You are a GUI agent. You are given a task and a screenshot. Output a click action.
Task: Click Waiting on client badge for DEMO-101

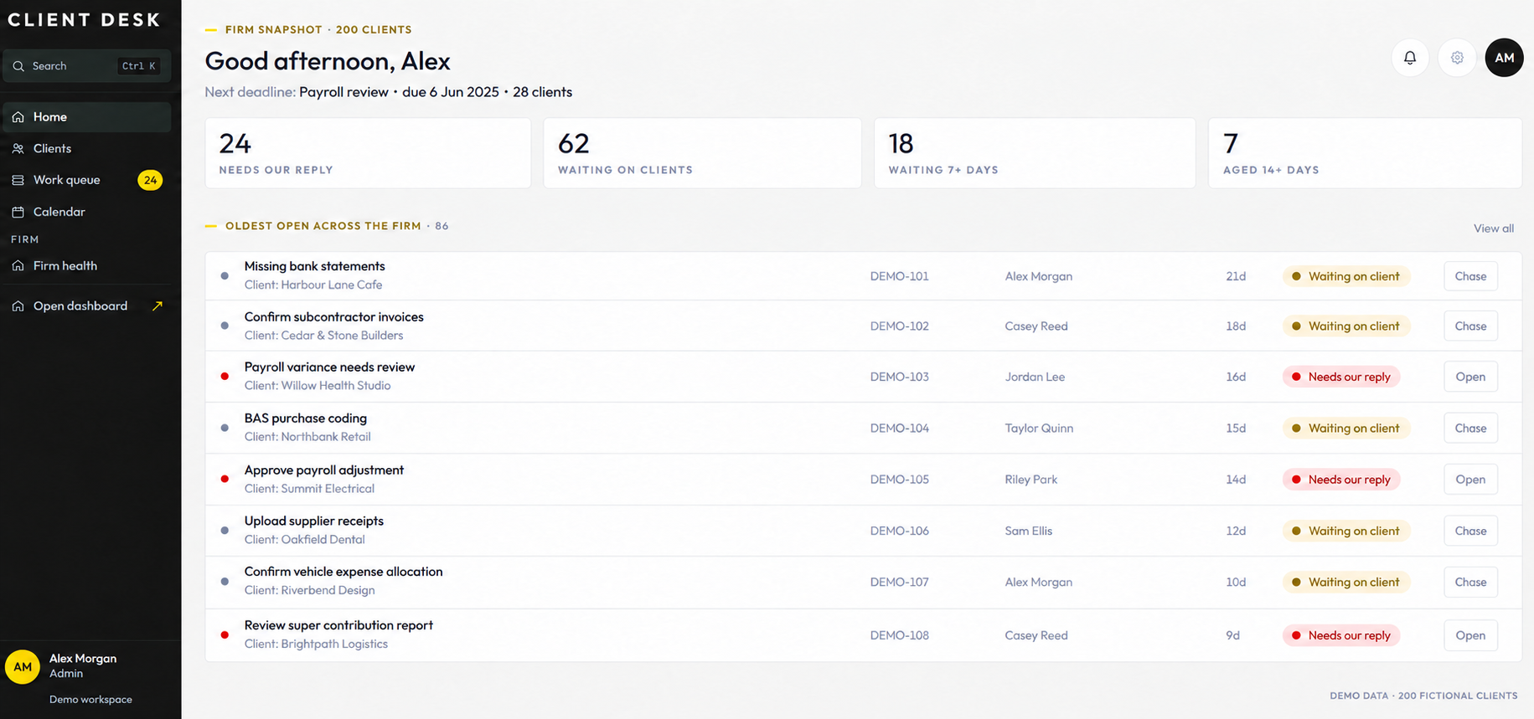coord(1346,276)
